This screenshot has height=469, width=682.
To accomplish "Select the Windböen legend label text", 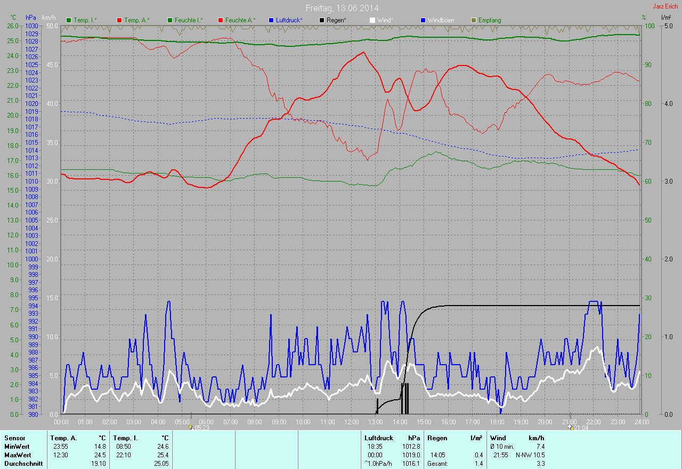I will [x=441, y=20].
